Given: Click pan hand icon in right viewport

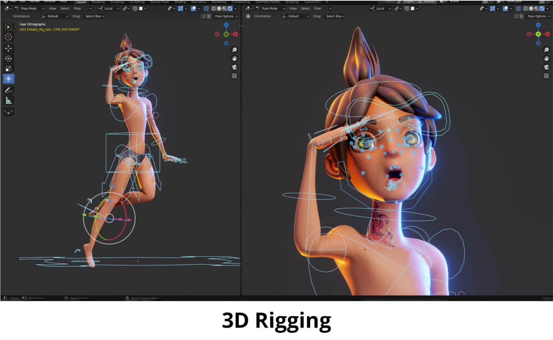Looking at the screenshot, I should (546, 58).
